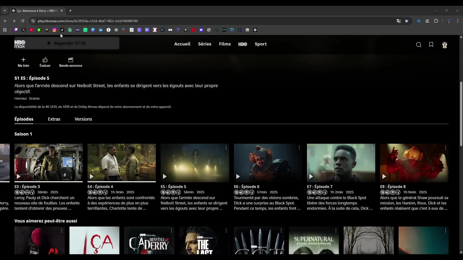463x260 pixels.
Task: Click the 'E7 : Épisode 7' title
Action: [x=320, y=187]
